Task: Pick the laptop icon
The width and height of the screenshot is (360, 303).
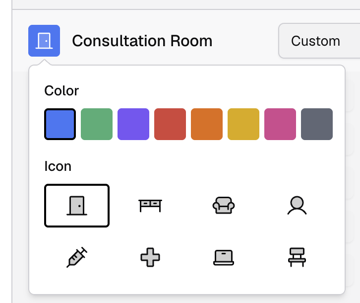Action: click(x=223, y=258)
